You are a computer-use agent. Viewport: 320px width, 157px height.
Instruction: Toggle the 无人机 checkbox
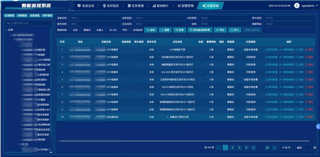click(107, 30)
